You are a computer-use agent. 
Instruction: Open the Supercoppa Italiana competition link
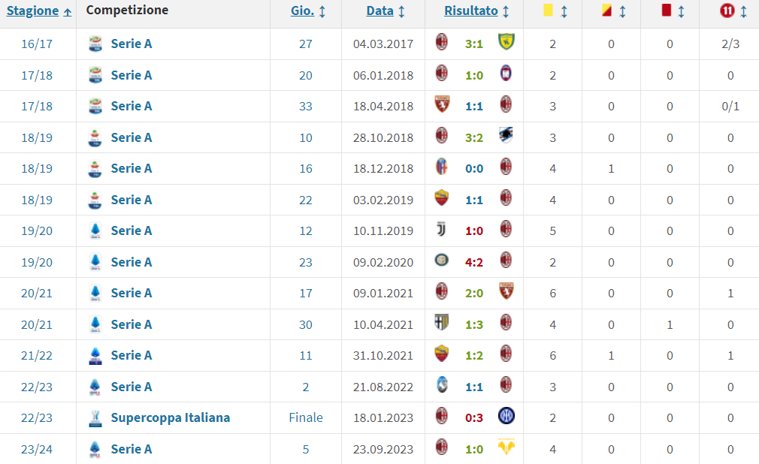click(171, 417)
